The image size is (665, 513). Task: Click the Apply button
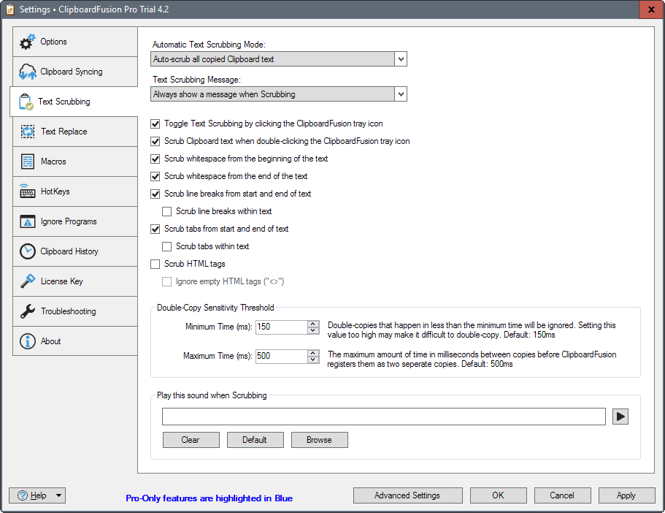click(626, 495)
